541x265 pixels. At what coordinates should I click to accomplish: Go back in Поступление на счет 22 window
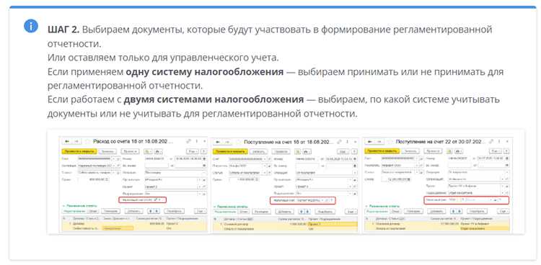370,142
